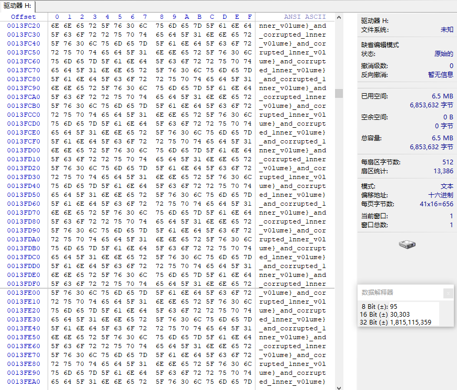The height and width of the screenshot is (390, 457).
Task: Click the 反向撤消 value 暂无信息
Action: pyautogui.click(x=440, y=75)
